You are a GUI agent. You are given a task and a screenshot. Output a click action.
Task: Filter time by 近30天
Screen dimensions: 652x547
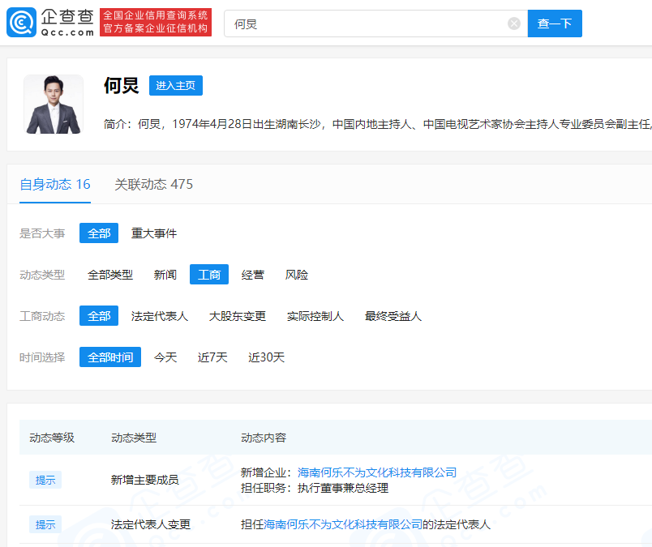click(267, 357)
